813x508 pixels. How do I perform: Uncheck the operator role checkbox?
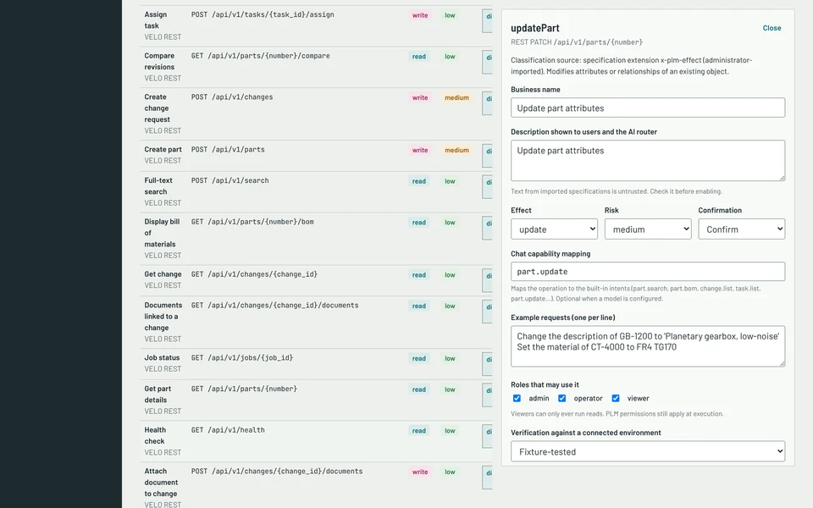(561, 398)
